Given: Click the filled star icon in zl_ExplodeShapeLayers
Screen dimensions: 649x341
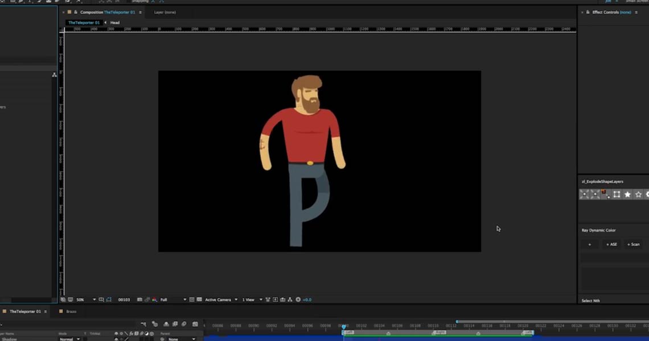Looking at the screenshot, I should point(627,194).
